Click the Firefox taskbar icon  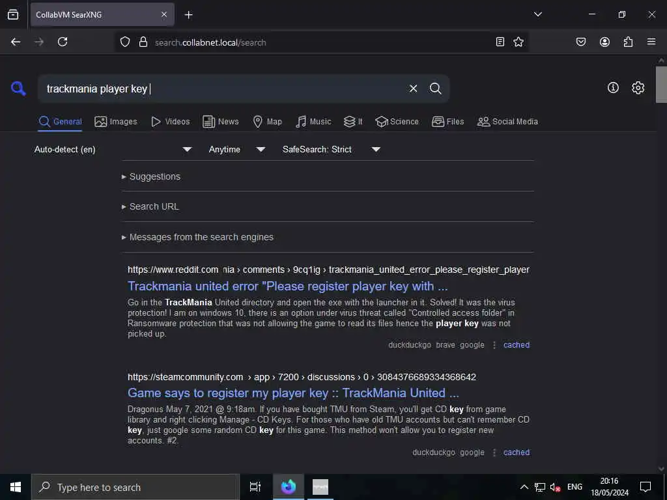click(289, 487)
